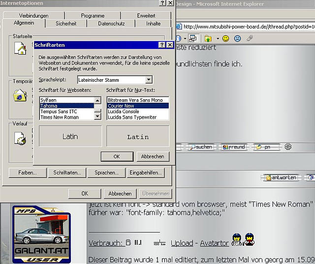Click the green up-arrow folder toolbar icon
Screen dimensions: 315x264
(x=208, y=38)
